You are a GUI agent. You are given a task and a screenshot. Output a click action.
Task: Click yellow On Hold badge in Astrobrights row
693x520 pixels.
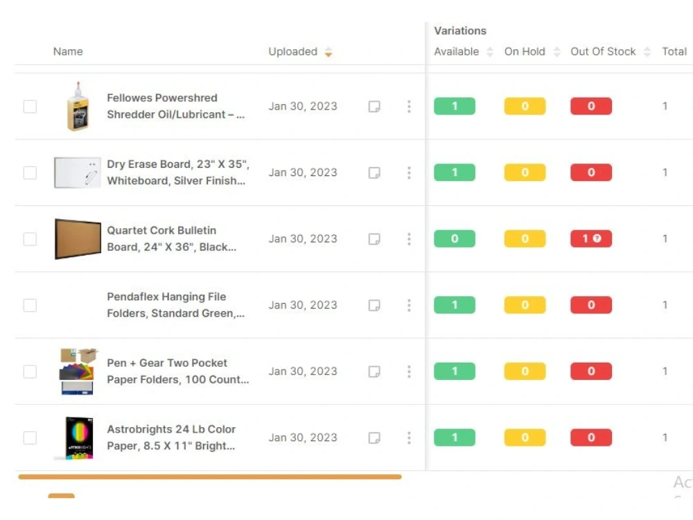pyautogui.click(x=525, y=437)
